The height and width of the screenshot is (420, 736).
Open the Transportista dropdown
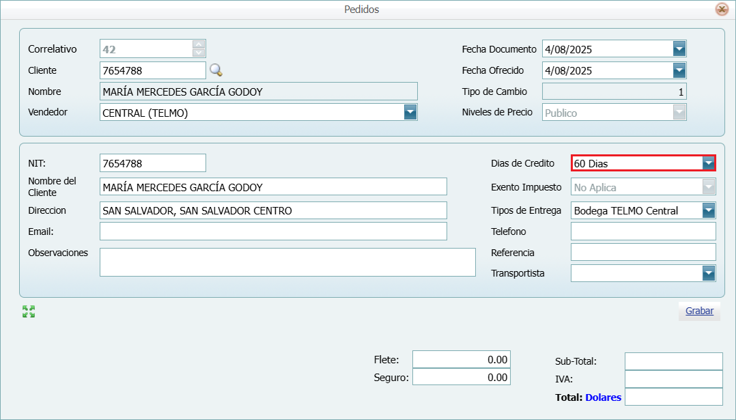pos(709,273)
